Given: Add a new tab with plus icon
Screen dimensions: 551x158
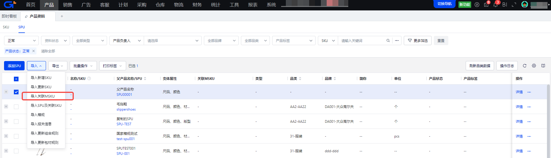Looking at the screenshot, I should click(62, 16).
